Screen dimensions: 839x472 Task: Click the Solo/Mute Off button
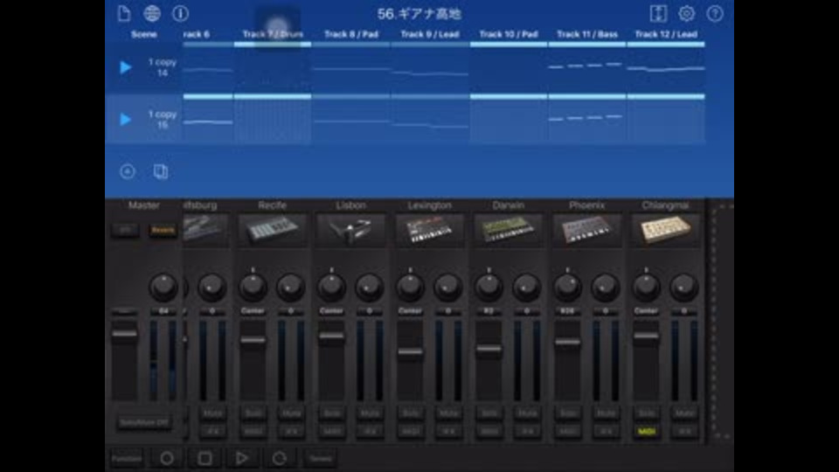144,422
